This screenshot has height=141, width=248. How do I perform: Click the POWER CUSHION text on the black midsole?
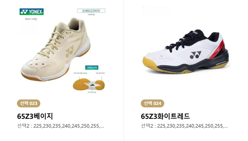(221, 63)
